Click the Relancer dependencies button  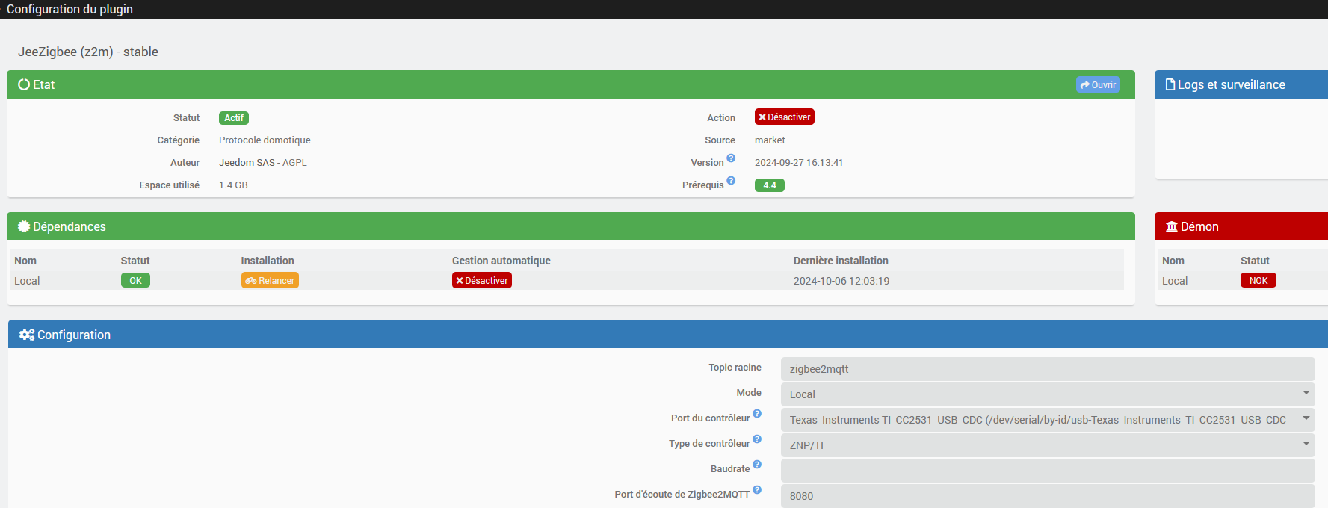point(270,280)
